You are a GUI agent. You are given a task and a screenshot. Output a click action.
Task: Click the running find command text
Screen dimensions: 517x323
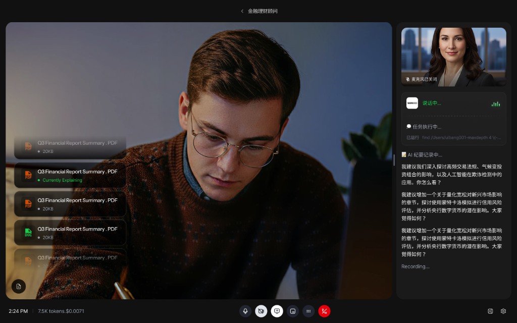[453, 137]
